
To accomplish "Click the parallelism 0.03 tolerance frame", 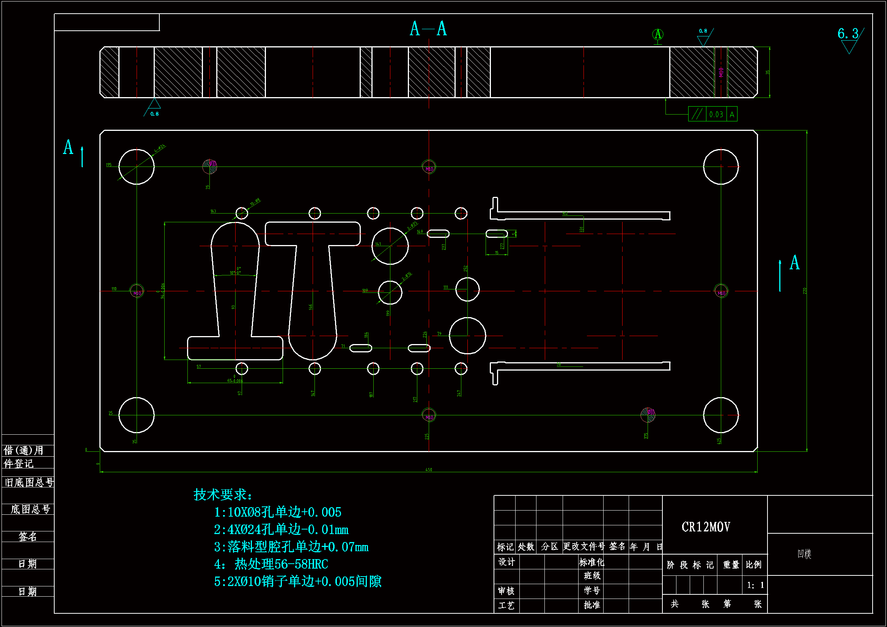I will [x=712, y=114].
